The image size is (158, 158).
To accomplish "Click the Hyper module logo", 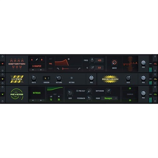I will click(17, 79).
